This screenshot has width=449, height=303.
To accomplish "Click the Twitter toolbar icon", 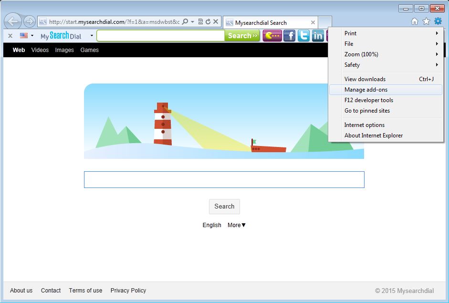I will (303, 36).
